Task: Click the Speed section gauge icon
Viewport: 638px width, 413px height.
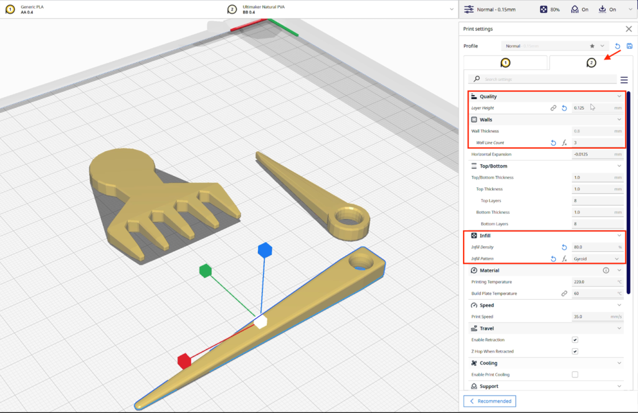Action: (474, 305)
